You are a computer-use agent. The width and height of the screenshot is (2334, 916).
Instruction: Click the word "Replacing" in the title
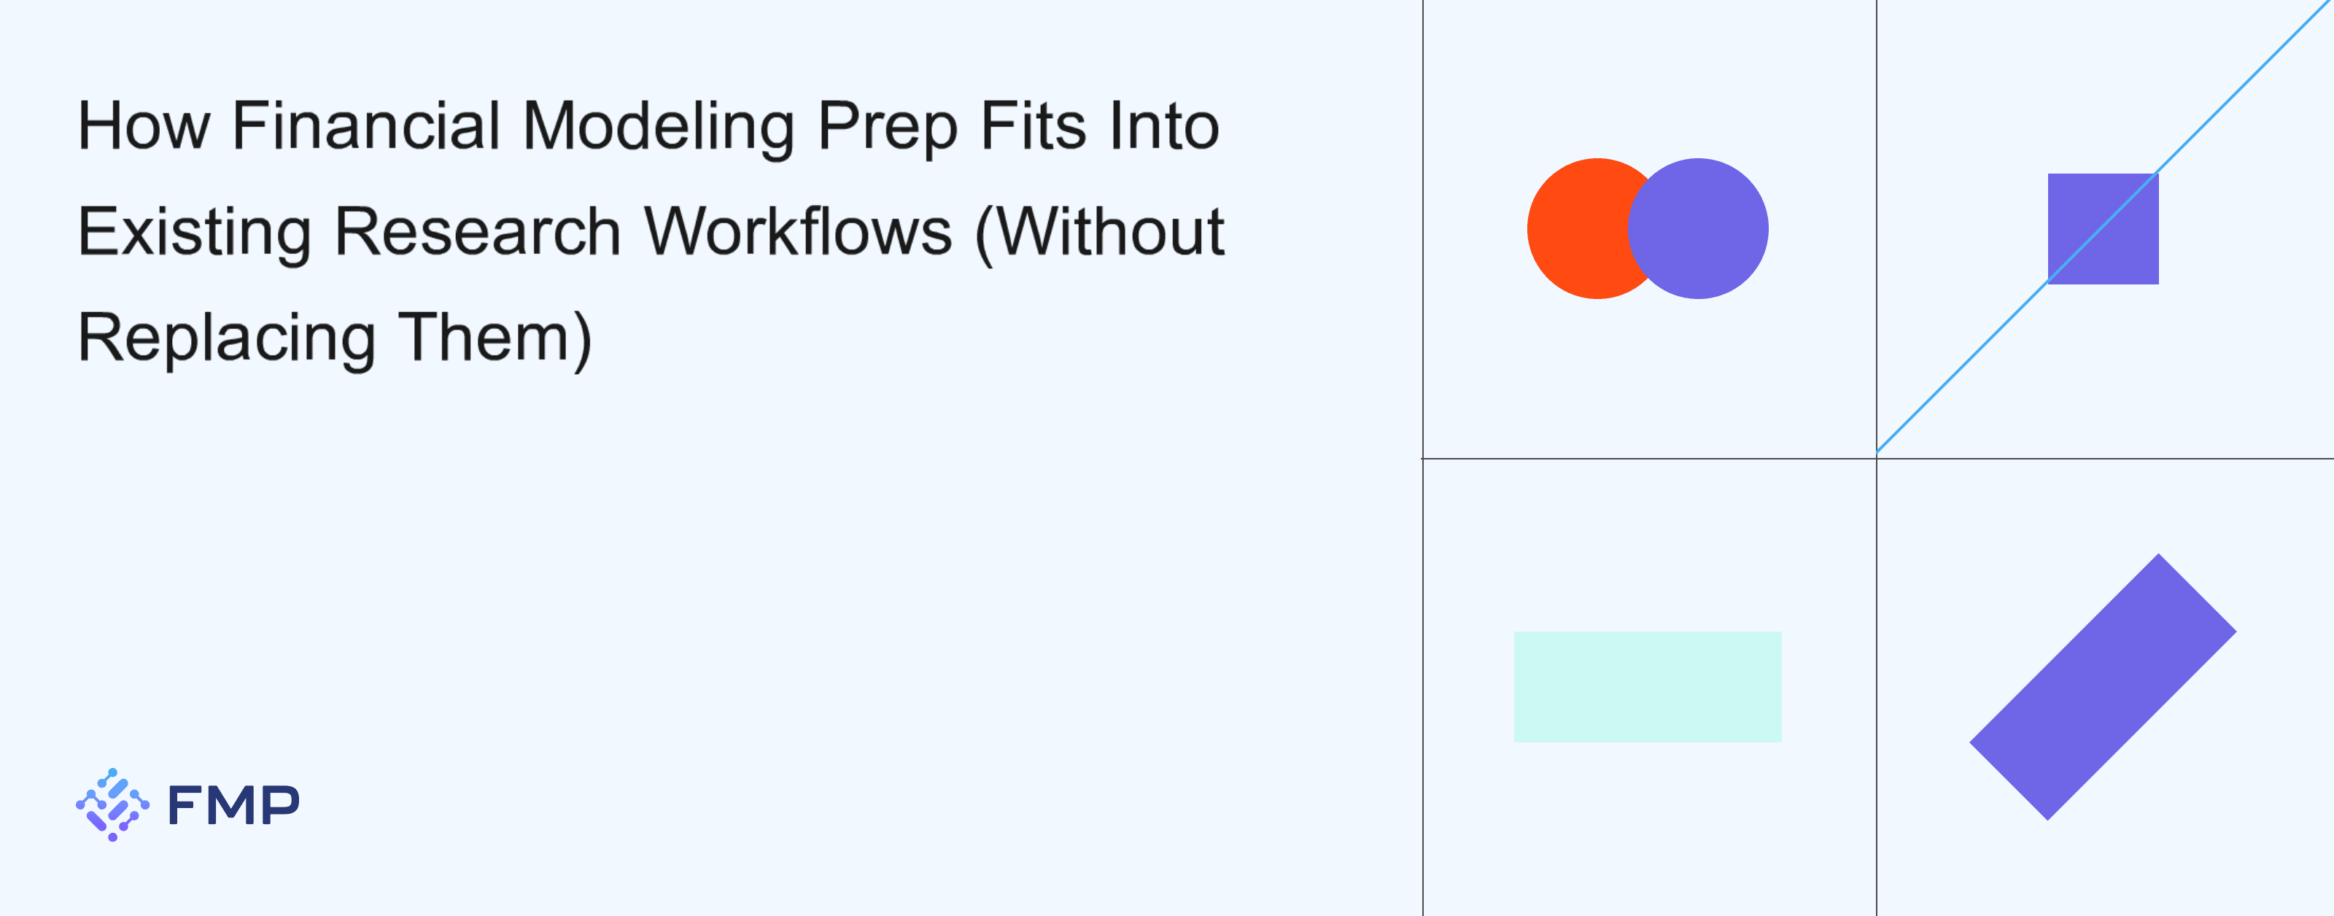point(227,338)
